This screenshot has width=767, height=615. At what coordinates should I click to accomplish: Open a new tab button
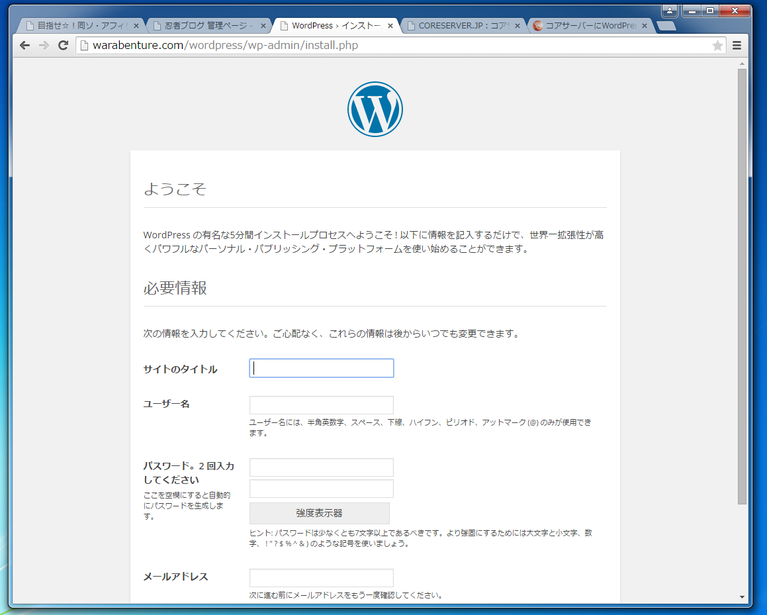[666, 26]
